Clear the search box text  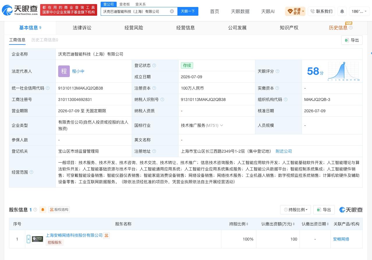(172, 11)
